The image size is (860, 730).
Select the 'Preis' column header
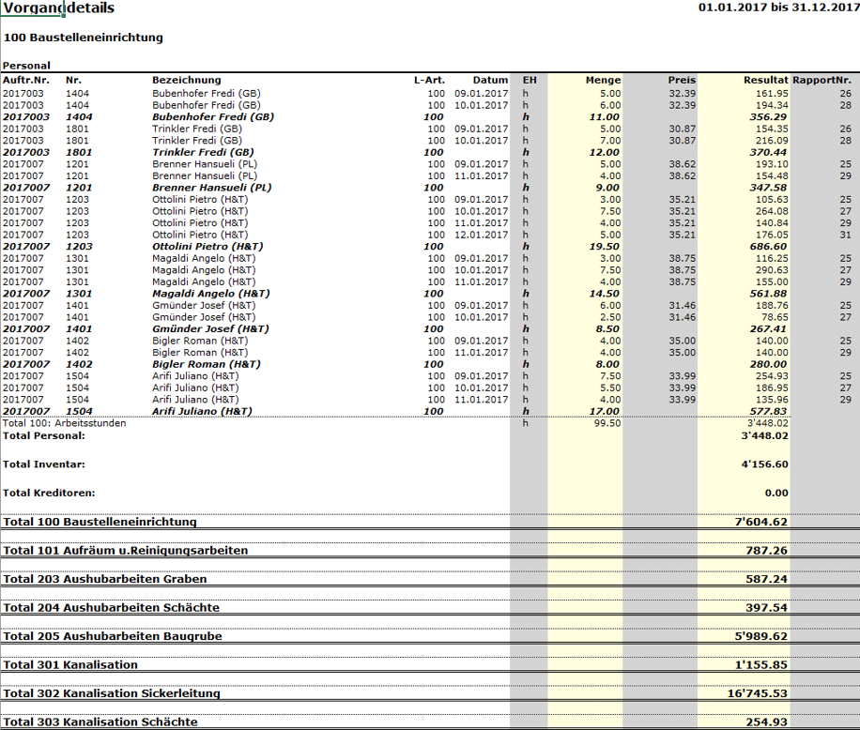tap(682, 80)
